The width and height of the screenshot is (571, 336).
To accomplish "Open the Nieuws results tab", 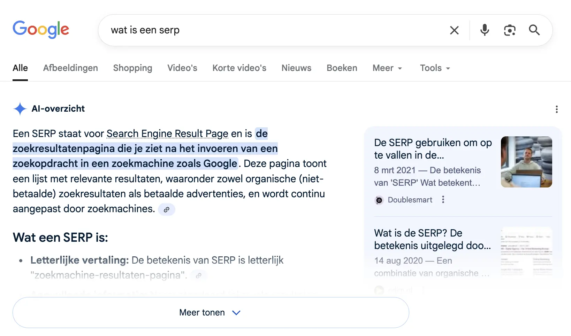I will [296, 68].
